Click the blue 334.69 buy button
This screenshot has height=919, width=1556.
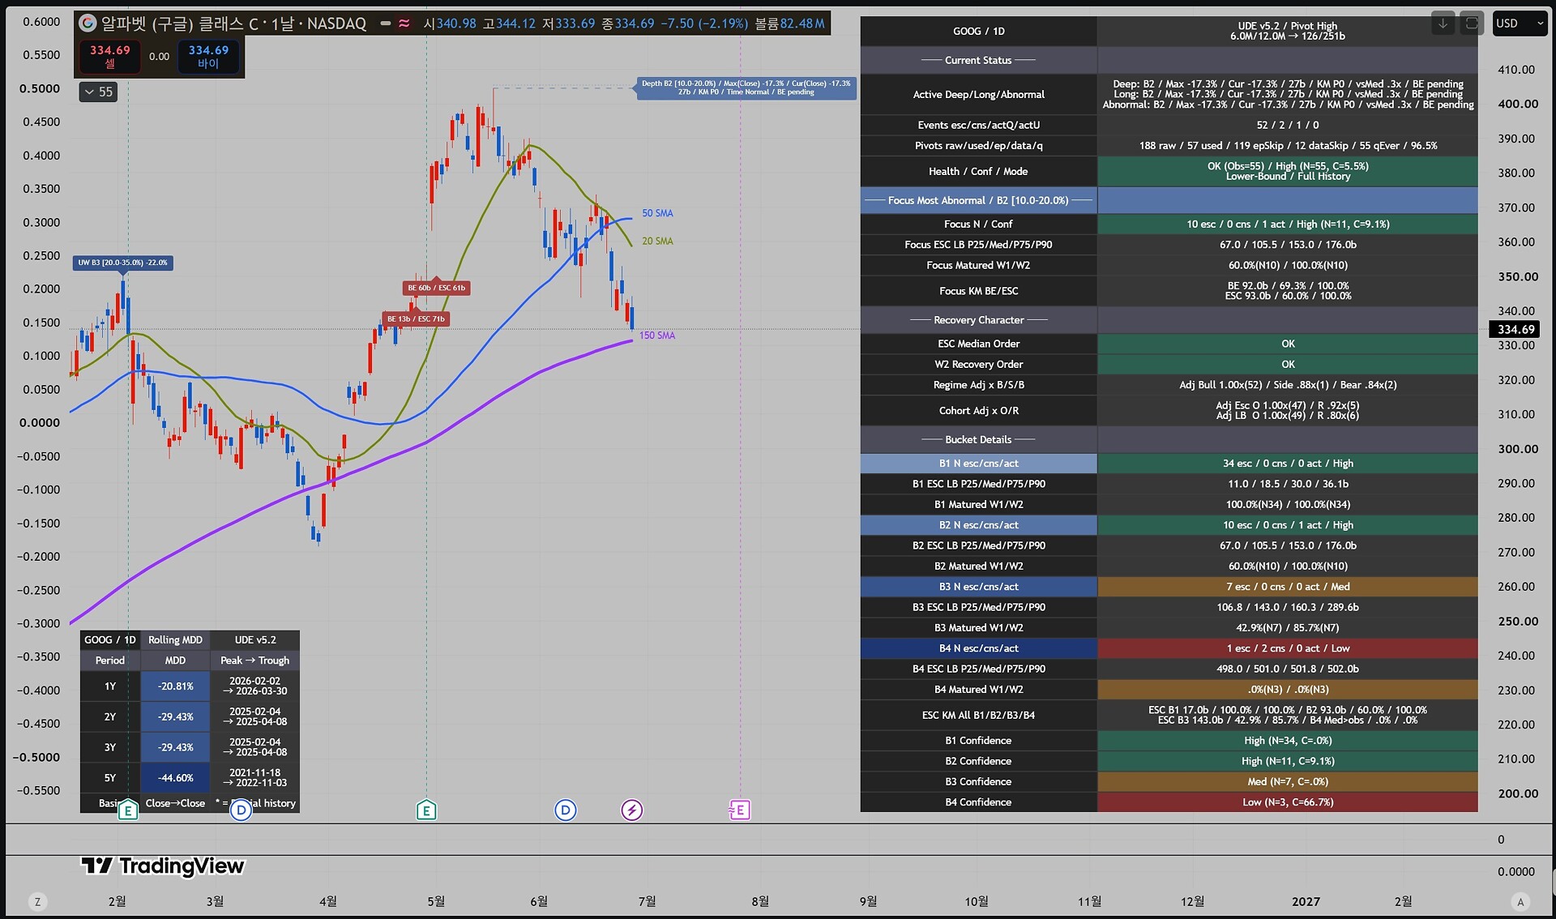coord(208,57)
